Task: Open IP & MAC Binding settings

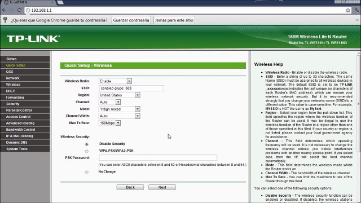Action: [25, 136]
